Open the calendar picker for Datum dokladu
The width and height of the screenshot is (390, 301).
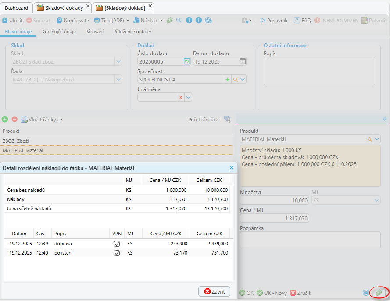click(x=243, y=61)
